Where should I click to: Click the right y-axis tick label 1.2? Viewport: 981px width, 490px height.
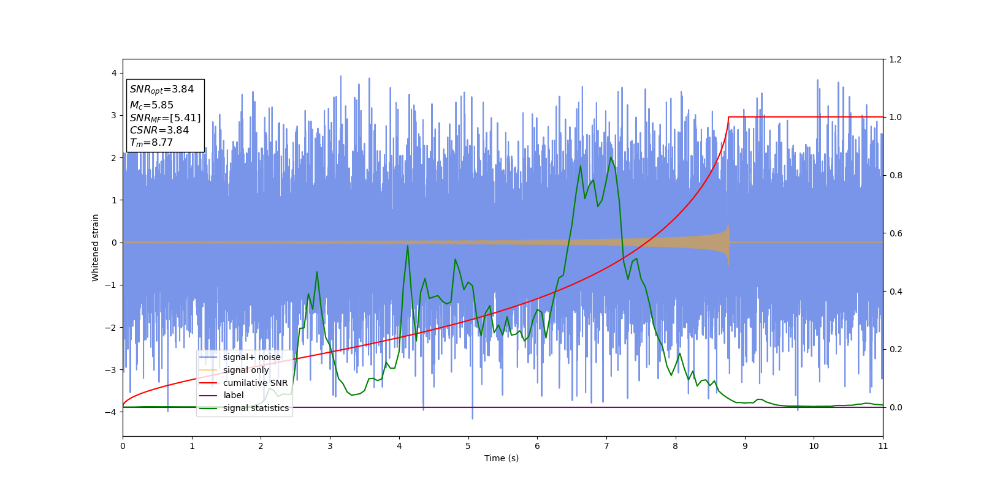[x=896, y=59]
